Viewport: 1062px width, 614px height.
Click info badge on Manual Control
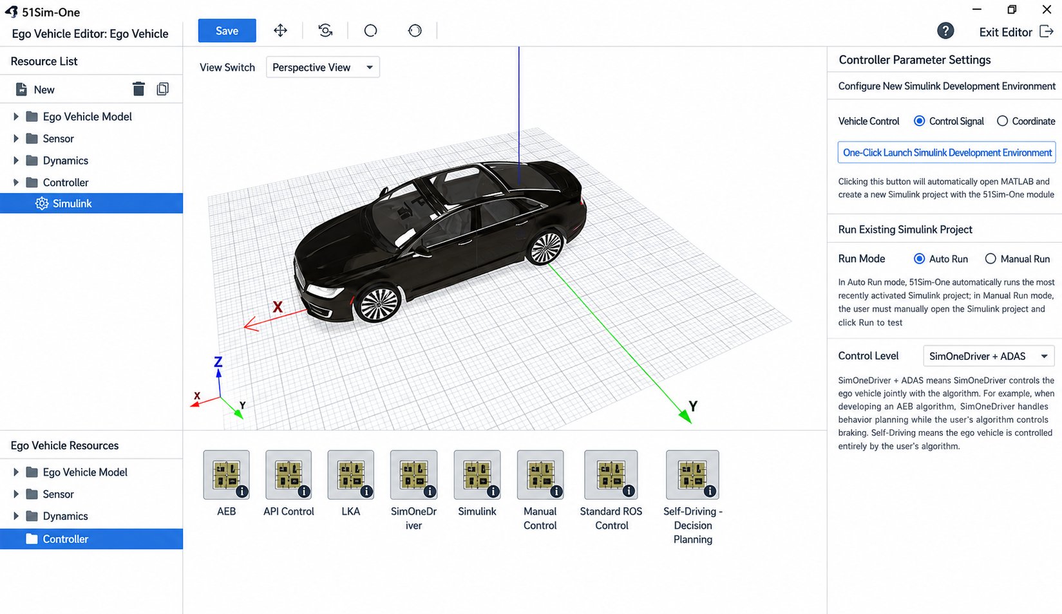[x=556, y=492]
